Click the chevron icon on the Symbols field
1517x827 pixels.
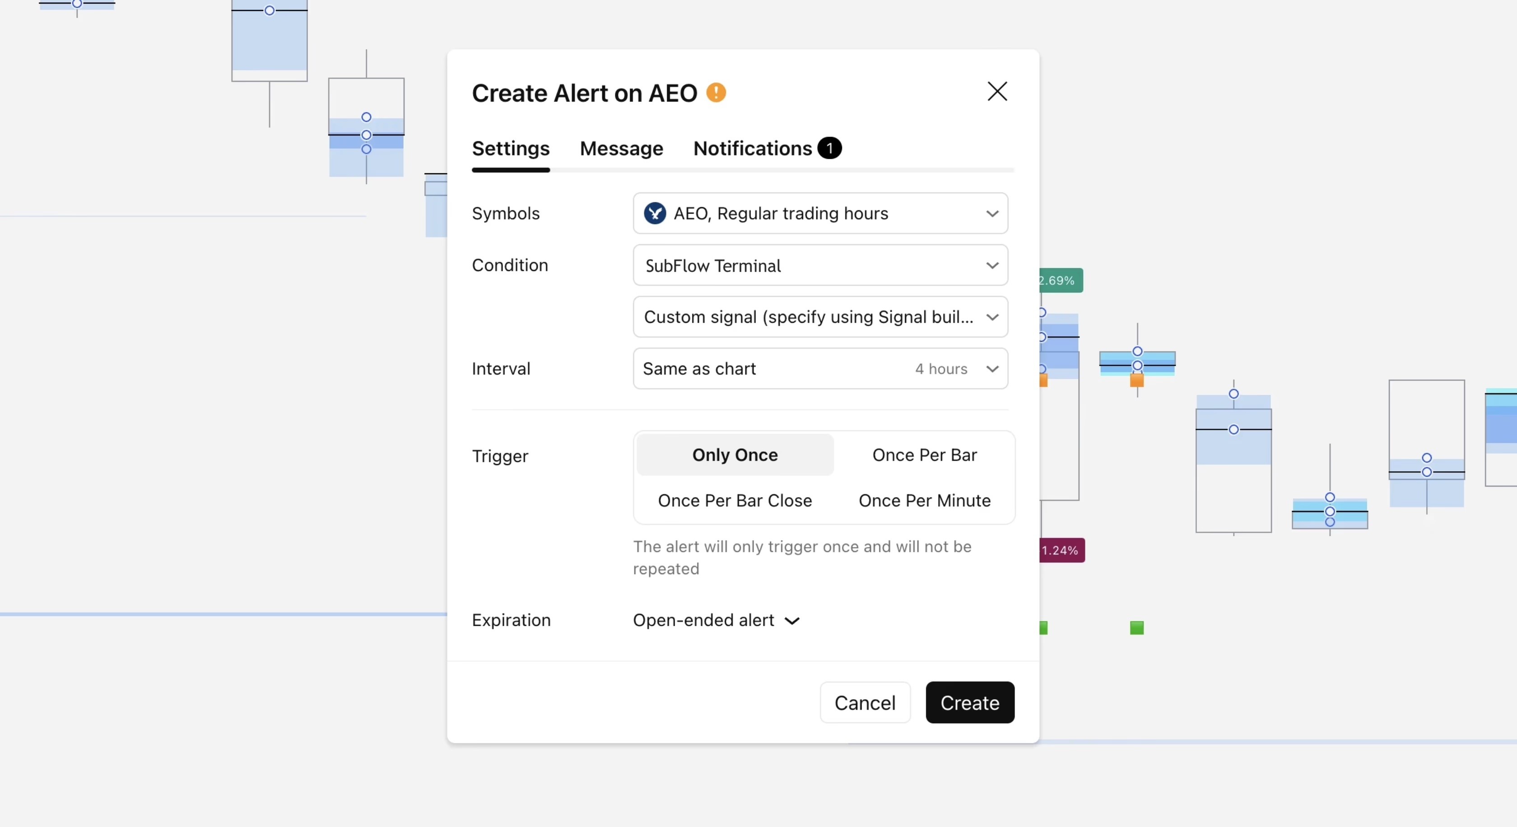pyautogui.click(x=992, y=214)
